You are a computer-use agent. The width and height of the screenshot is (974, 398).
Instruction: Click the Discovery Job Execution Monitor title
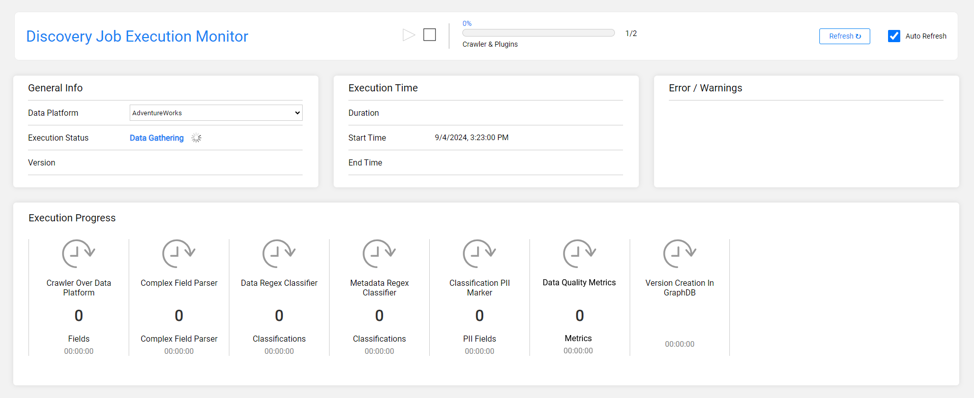(x=137, y=37)
